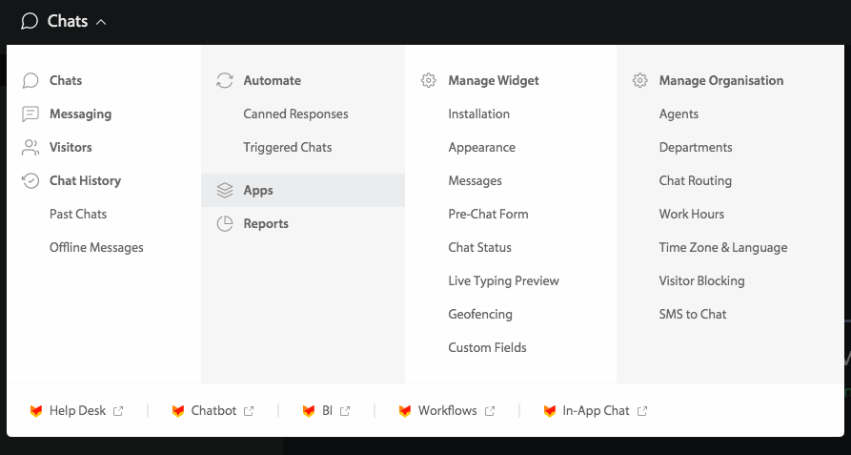The width and height of the screenshot is (851, 455).
Task: Click the Reports pie chart icon
Action: pyautogui.click(x=225, y=224)
